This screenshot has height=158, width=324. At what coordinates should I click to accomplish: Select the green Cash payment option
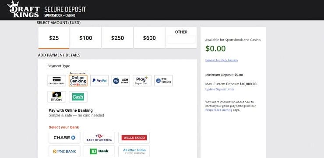[78, 96]
